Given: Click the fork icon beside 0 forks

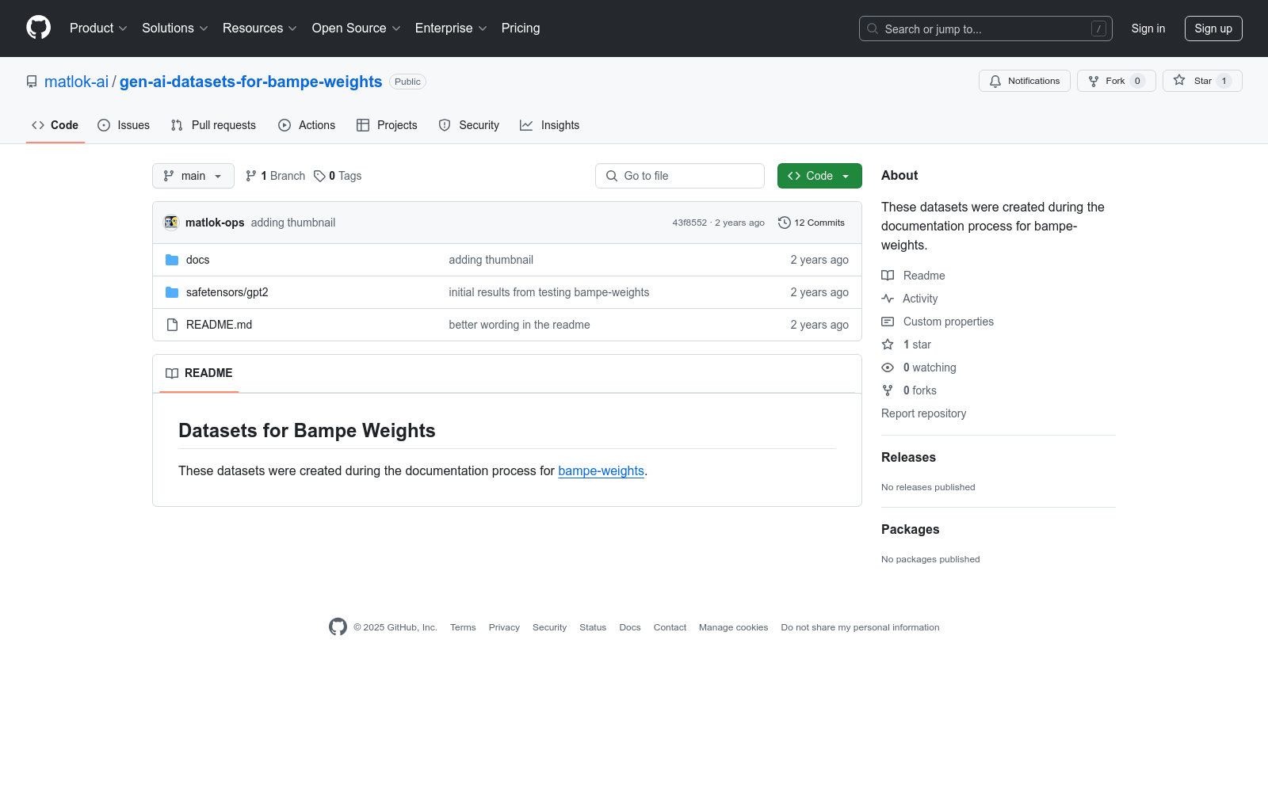Looking at the screenshot, I should point(888,390).
